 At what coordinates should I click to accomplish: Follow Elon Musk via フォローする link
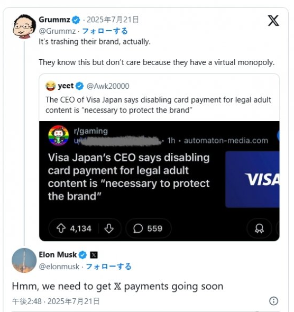click(108, 267)
